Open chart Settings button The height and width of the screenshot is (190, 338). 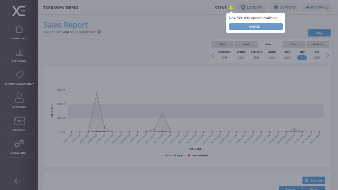point(314,180)
